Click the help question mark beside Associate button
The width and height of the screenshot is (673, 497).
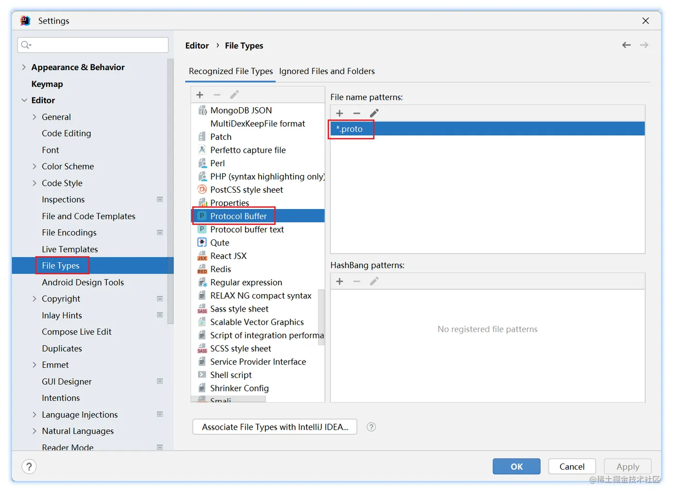(371, 427)
